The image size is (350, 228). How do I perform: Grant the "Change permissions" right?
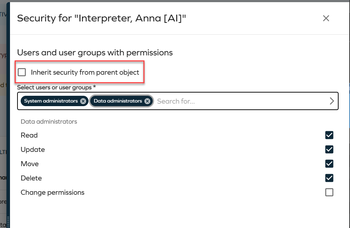point(329,192)
